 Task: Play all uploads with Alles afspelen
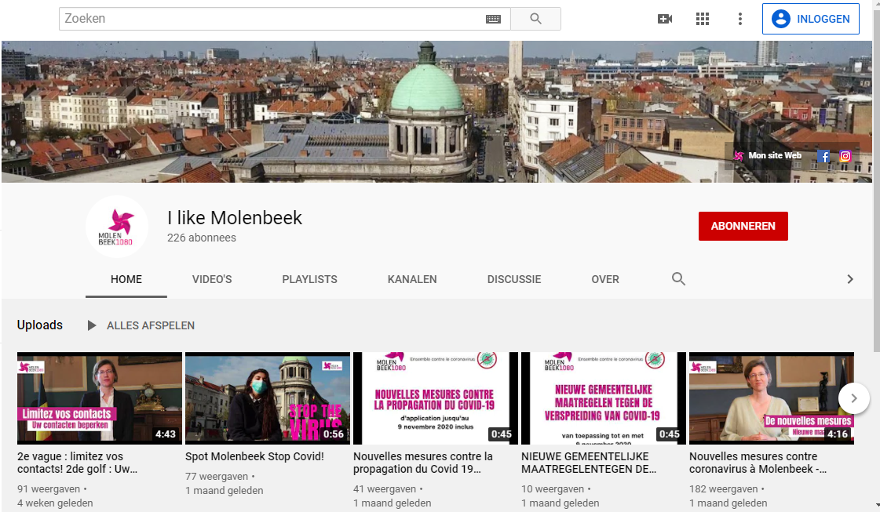(x=141, y=325)
